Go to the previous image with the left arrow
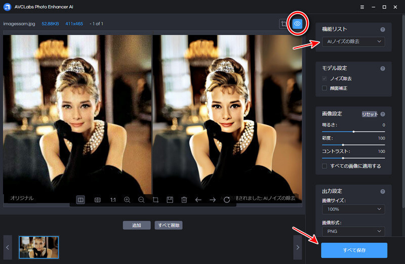Screen dimensions: 405x264 [x=198, y=200]
